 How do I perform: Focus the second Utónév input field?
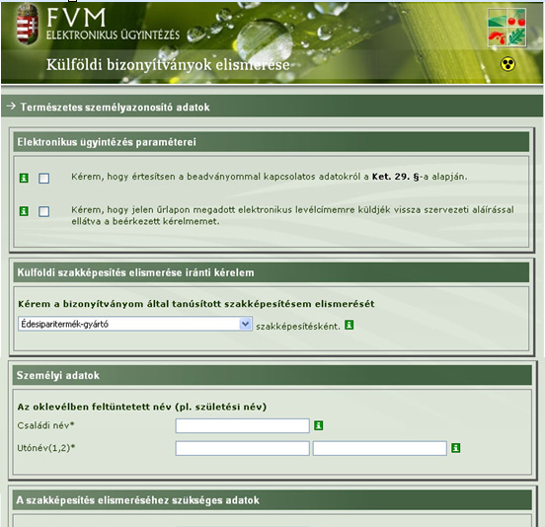pyautogui.click(x=379, y=448)
